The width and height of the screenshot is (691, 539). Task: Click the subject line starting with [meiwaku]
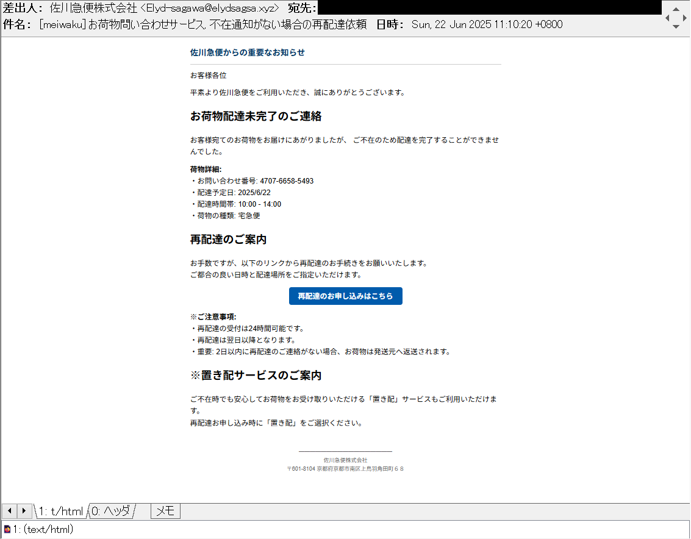coord(202,24)
